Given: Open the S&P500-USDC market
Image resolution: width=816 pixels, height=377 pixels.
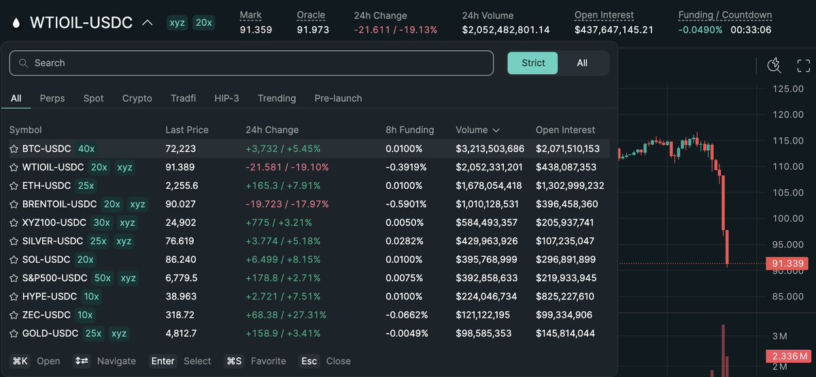Looking at the screenshot, I should [x=54, y=278].
